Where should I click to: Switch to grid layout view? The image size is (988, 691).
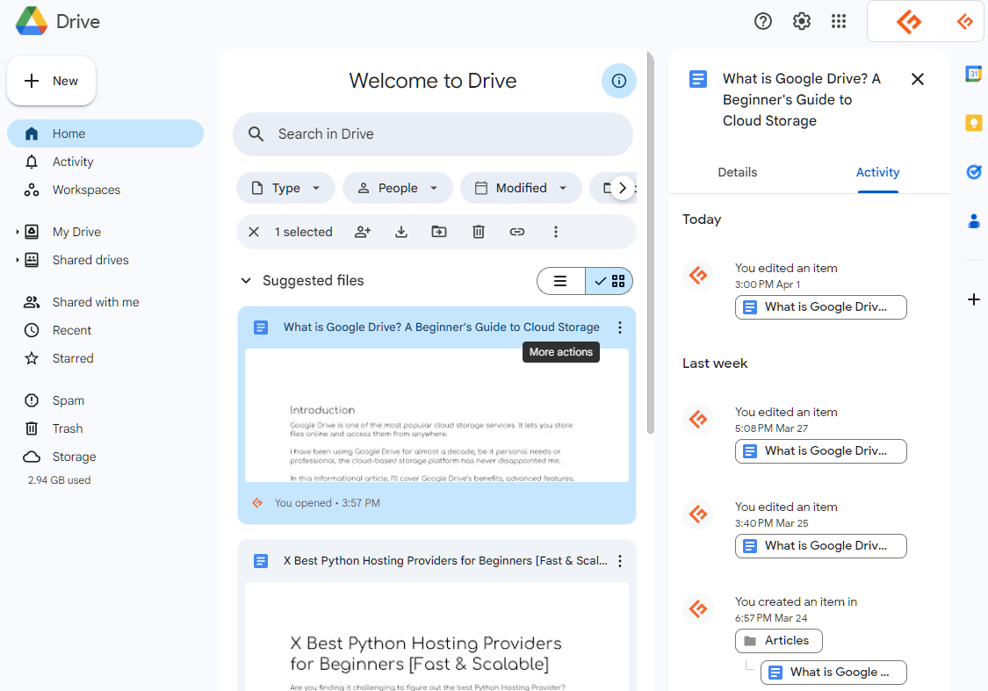609,281
